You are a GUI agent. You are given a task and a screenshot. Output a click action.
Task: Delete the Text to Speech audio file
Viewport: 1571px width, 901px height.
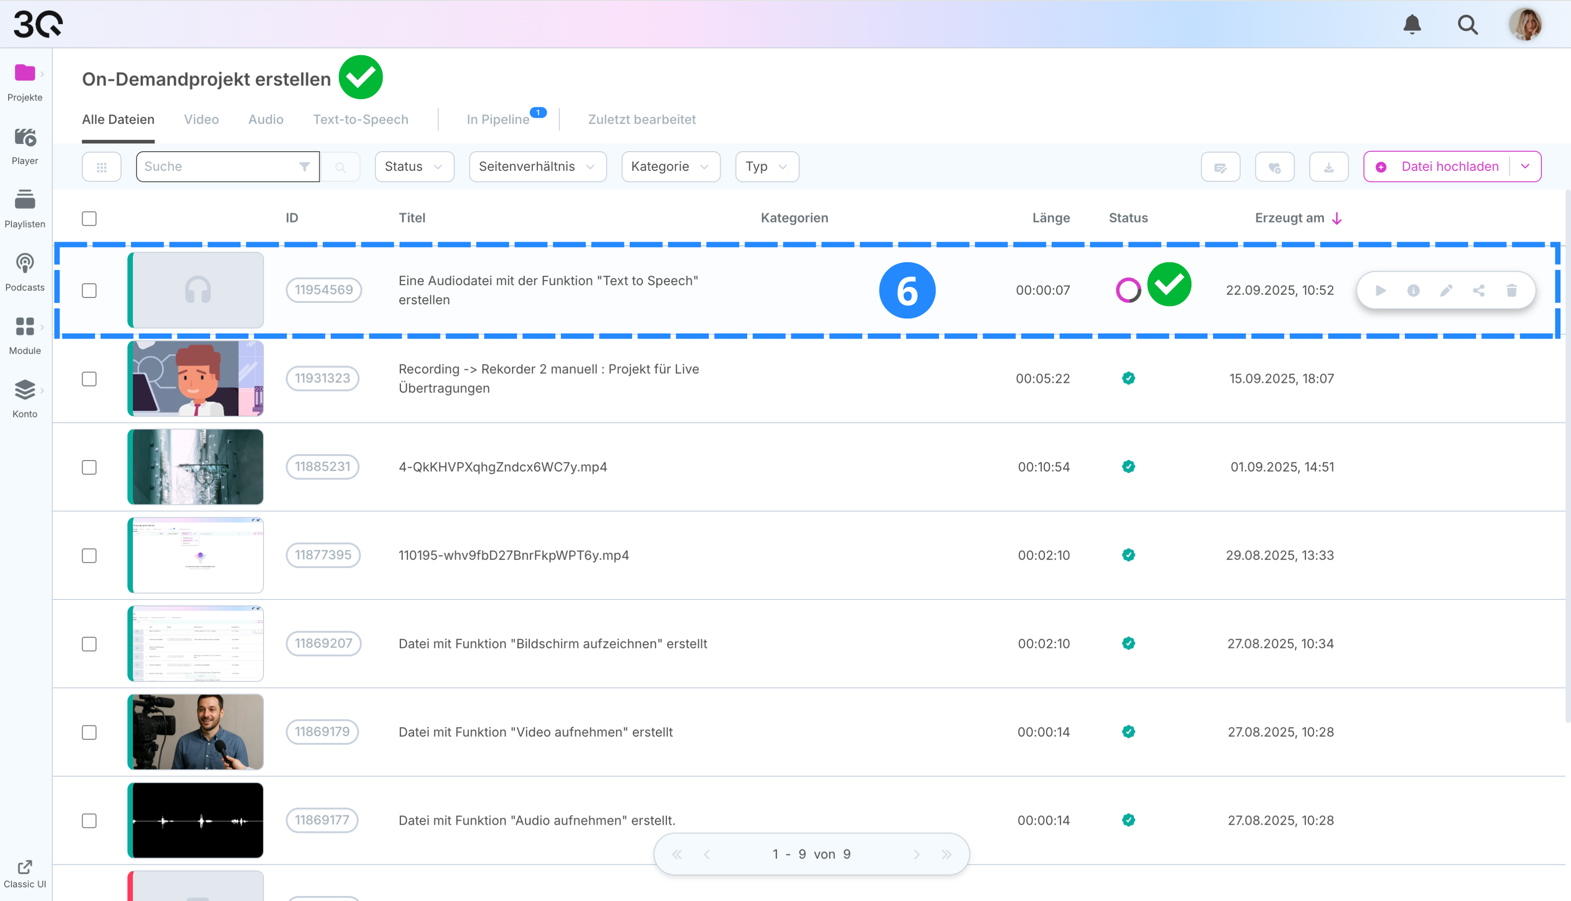pos(1512,290)
